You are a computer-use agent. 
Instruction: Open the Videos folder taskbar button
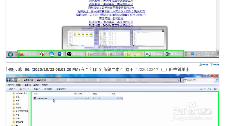click(x=95, y=54)
